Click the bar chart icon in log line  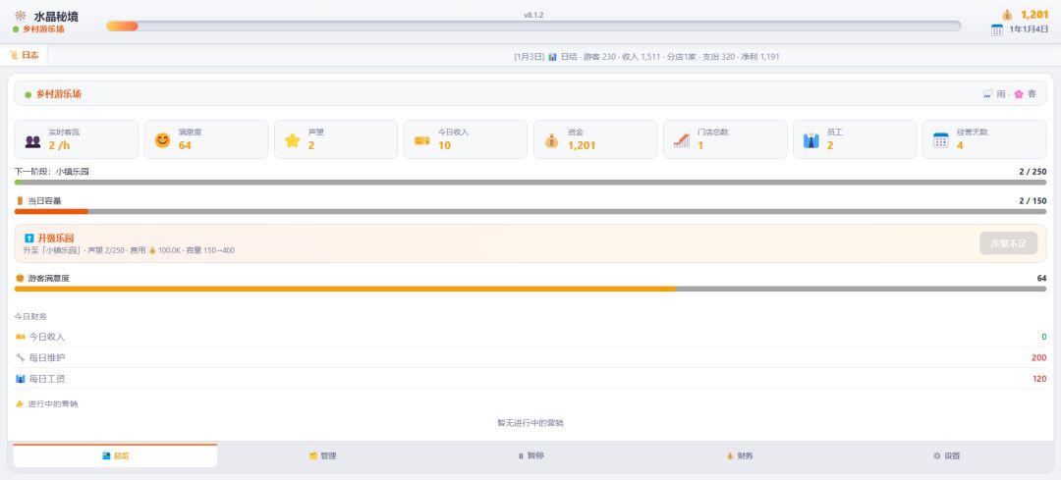tap(552, 57)
